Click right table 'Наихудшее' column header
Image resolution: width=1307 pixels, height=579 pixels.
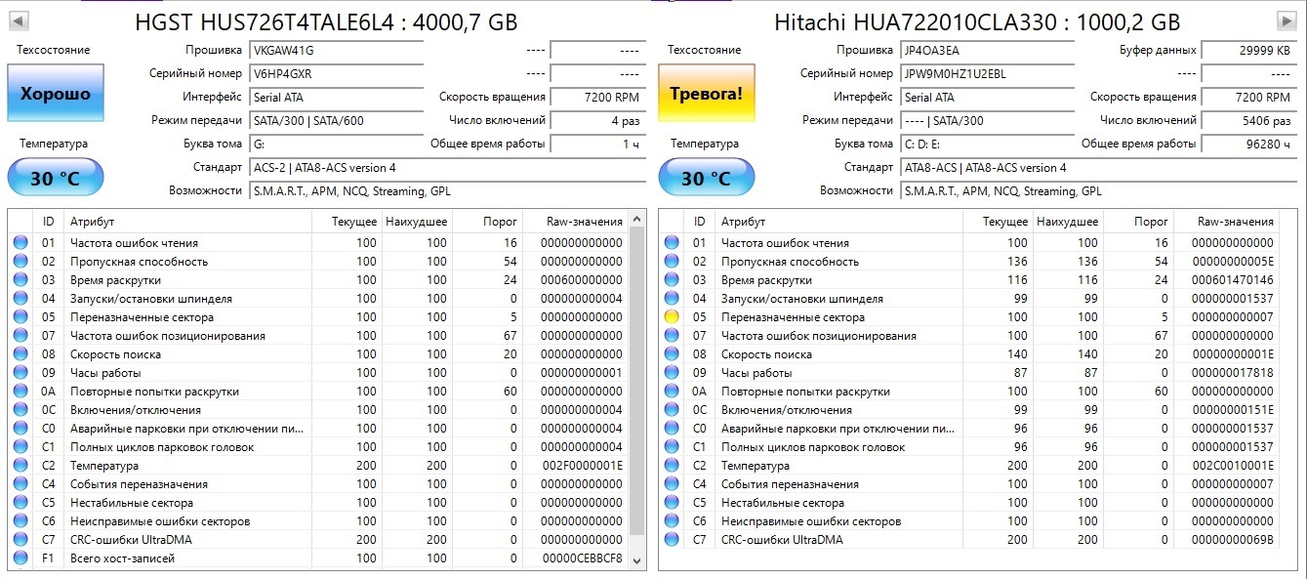(1068, 222)
